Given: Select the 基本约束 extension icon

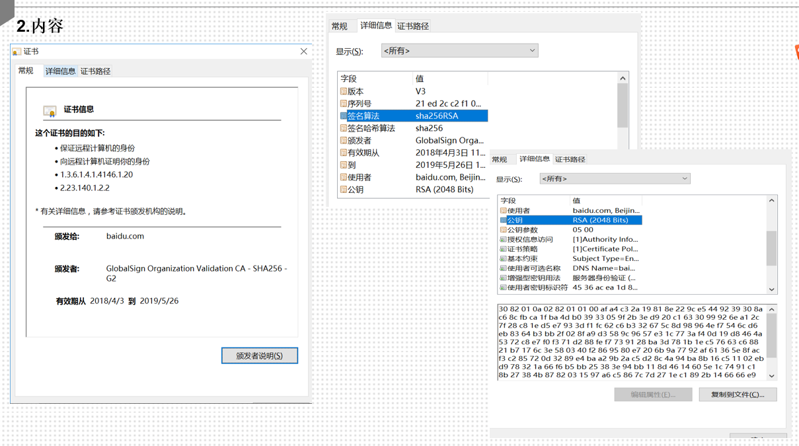Looking at the screenshot, I should (504, 258).
